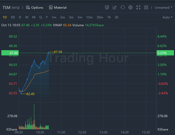The height and width of the screenshot is (135, 175).
Task: Open chart settings gear
Action: (130, 7)
